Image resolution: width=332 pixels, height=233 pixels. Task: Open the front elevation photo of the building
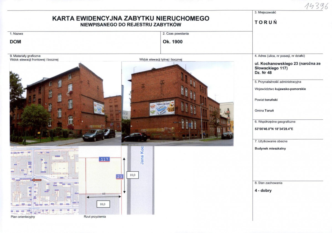click(65, 104)
